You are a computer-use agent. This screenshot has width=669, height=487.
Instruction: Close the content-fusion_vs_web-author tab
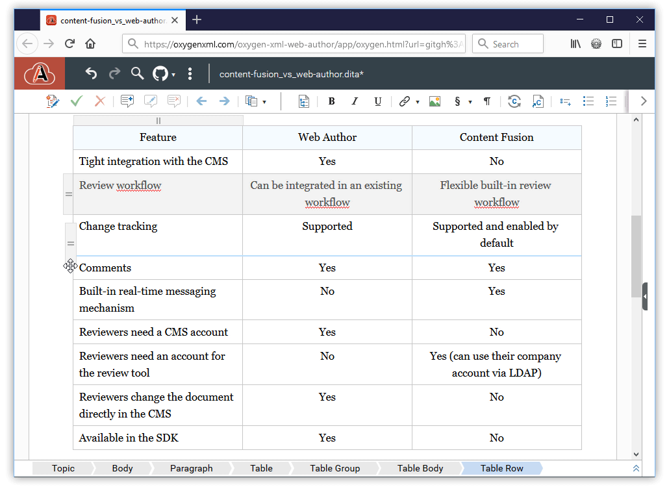pyautogui.click(x=175, y=20)
